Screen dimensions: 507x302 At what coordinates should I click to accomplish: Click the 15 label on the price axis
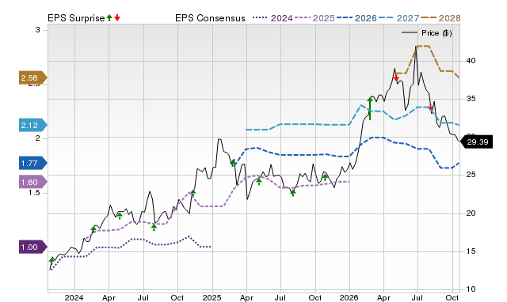pos(471,251)
